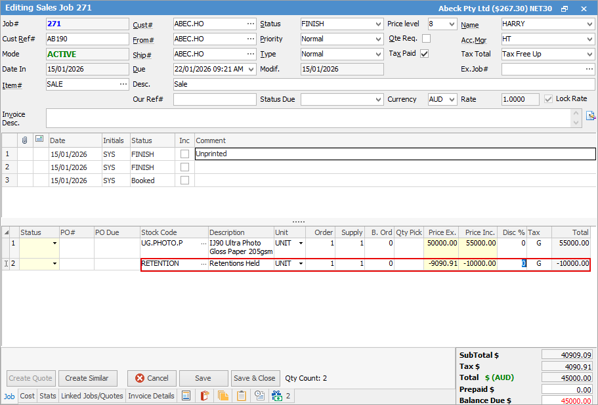Open the yellow clipboard icon tab

click(x=242, y=396)
